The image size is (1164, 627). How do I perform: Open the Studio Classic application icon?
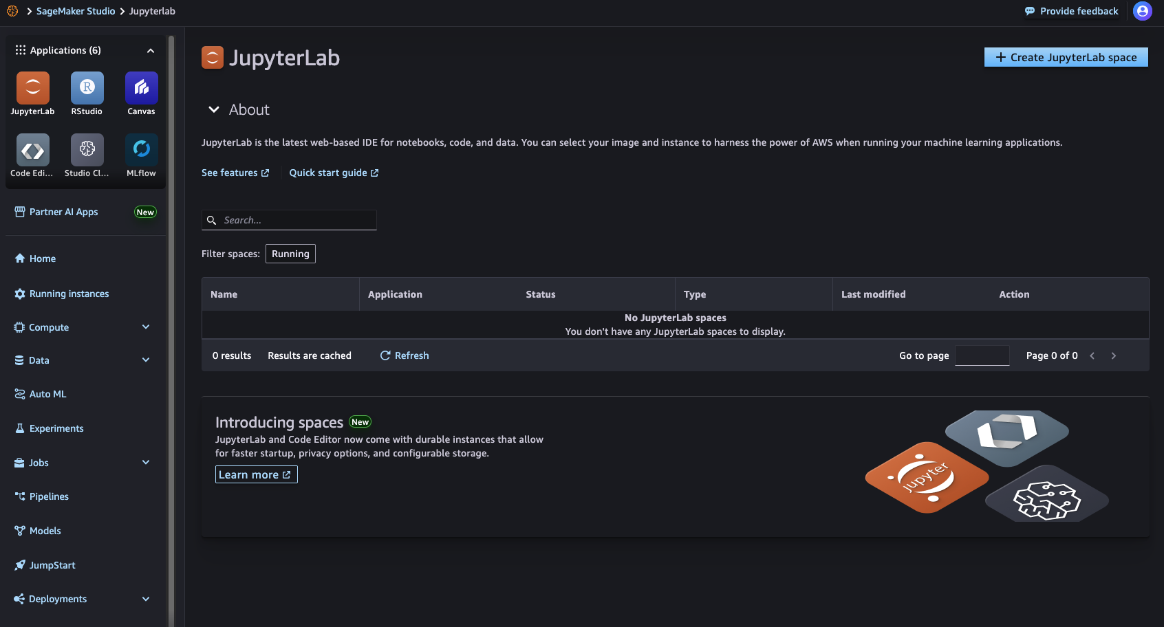87,150
